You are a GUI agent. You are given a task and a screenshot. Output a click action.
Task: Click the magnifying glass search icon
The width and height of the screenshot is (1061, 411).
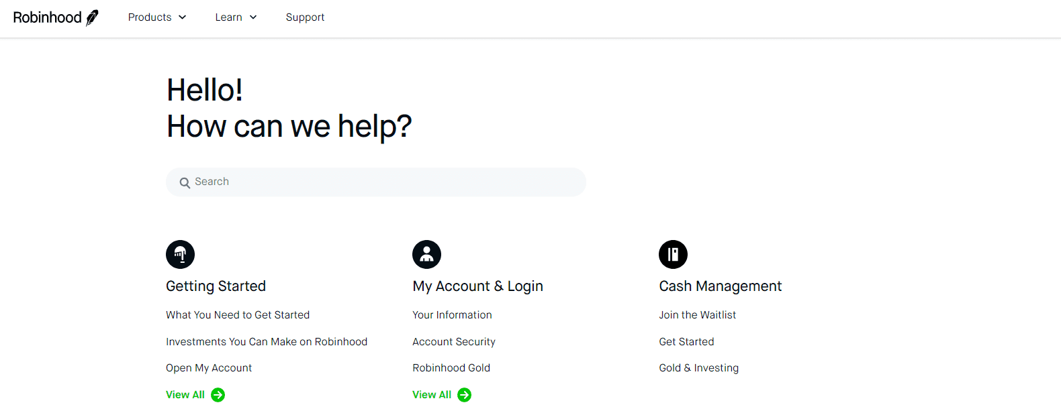pyautogui.click(x=185, y=182)
